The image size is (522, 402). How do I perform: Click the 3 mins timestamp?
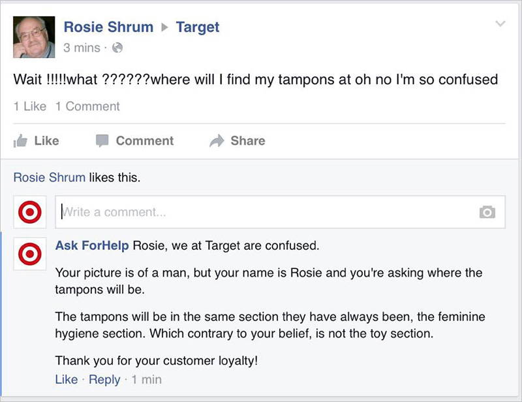82,48
